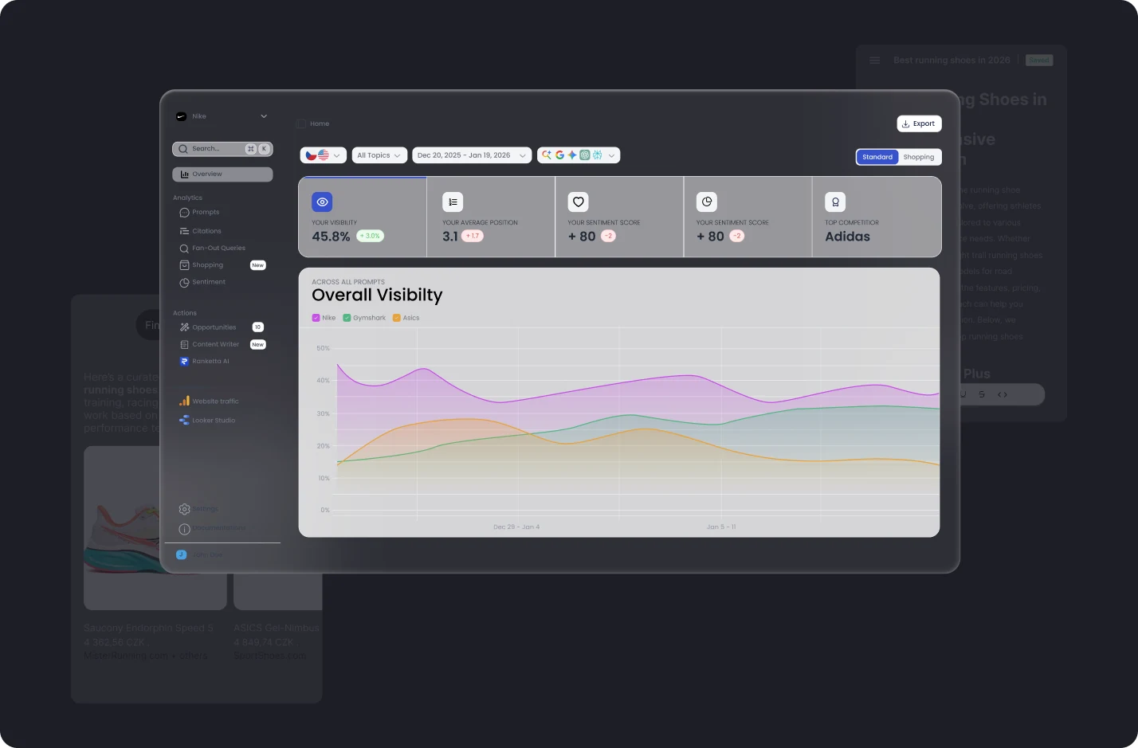Toggle the Nike legend checkbox
1138x748 pixels.
(x=316, y=318)
